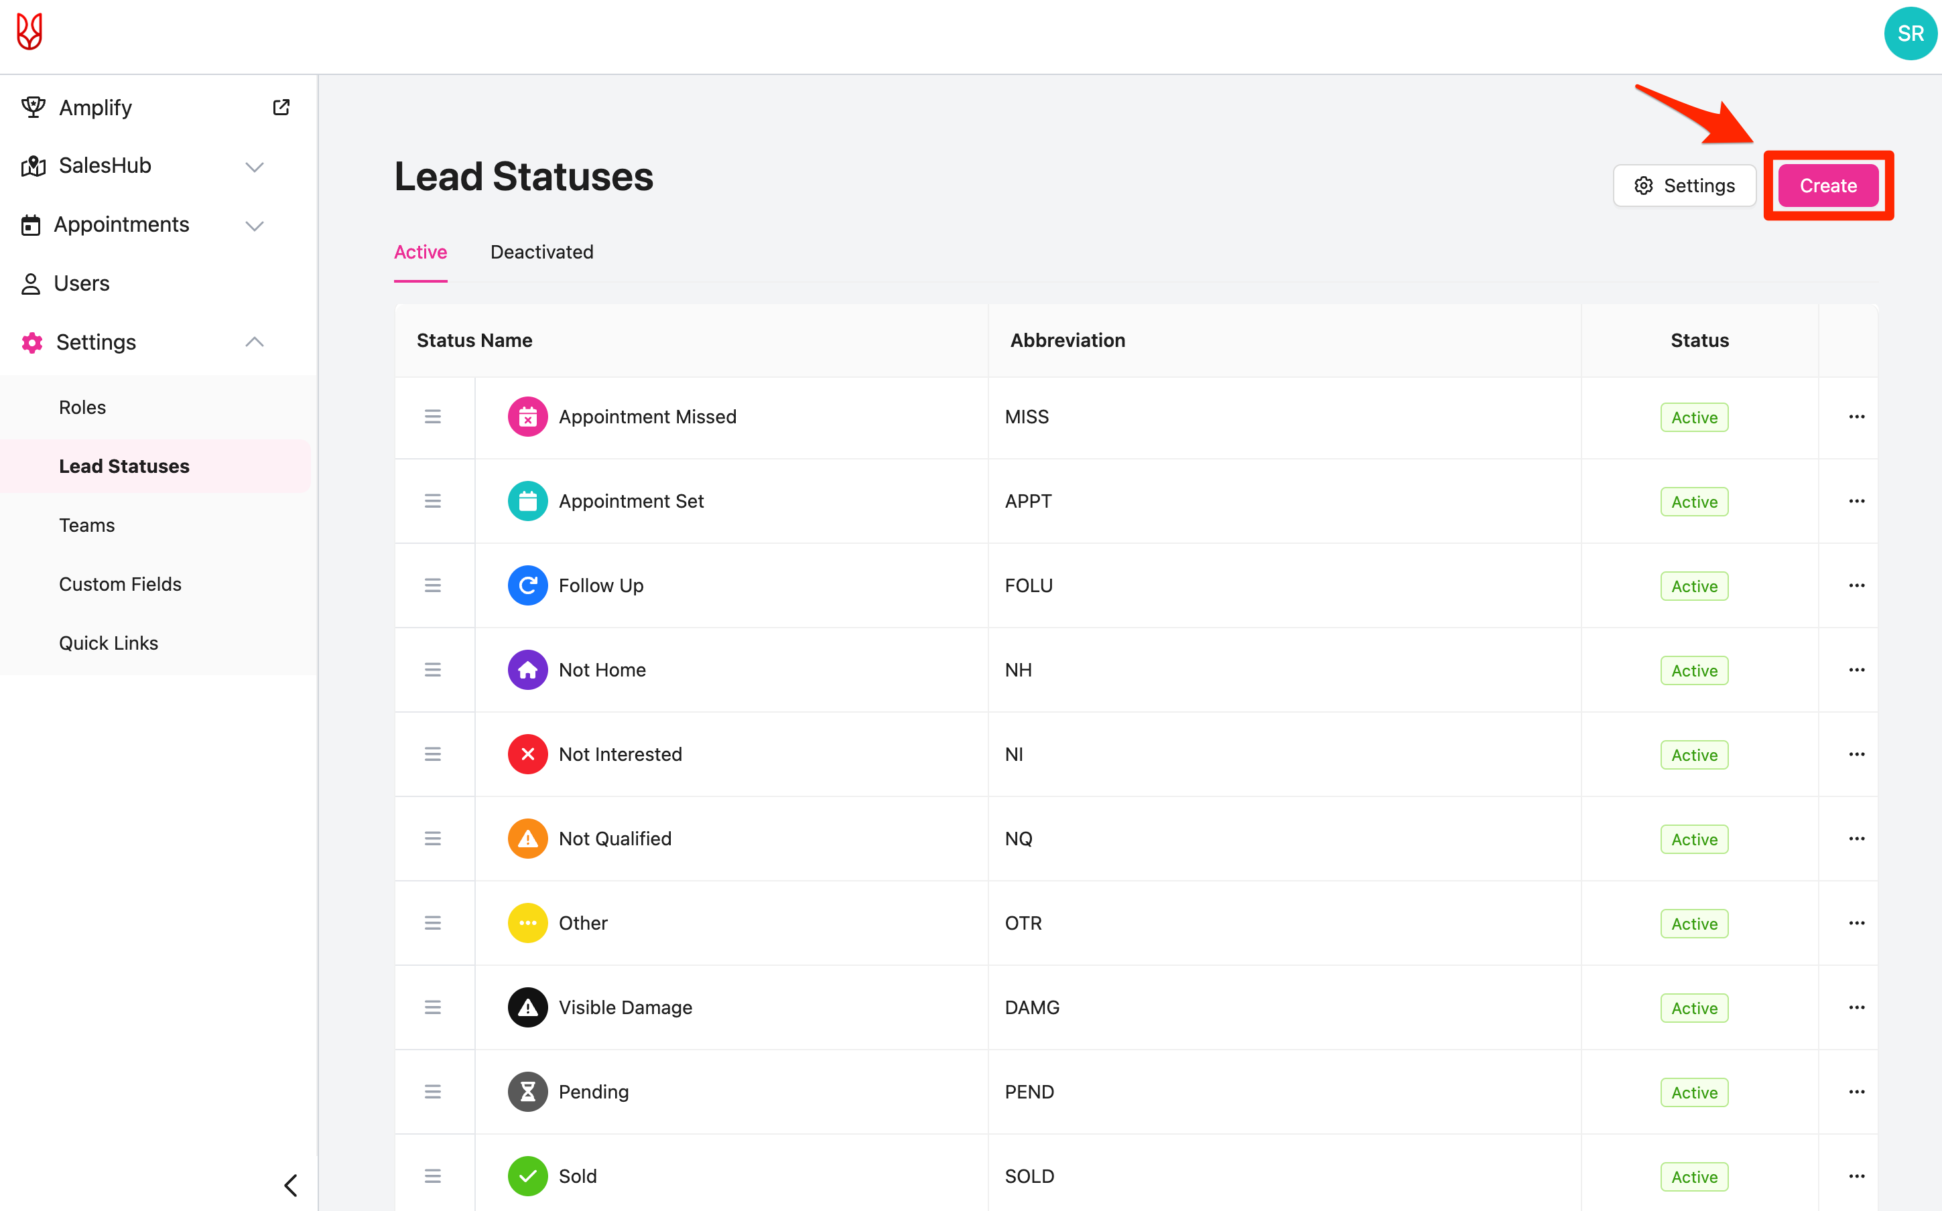Collapse the Settings sidebar section
The height and width of the screenshot is (1211, 1942).
[254, 342]
